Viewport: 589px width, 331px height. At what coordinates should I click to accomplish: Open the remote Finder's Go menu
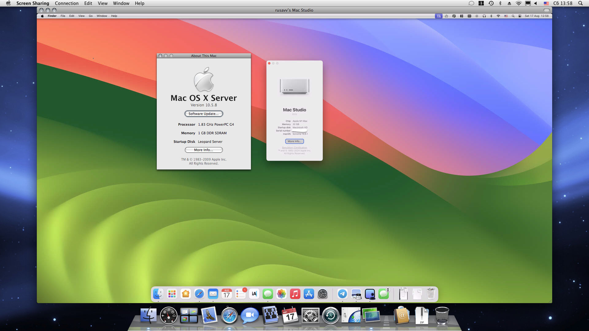[x=90, y=16]
